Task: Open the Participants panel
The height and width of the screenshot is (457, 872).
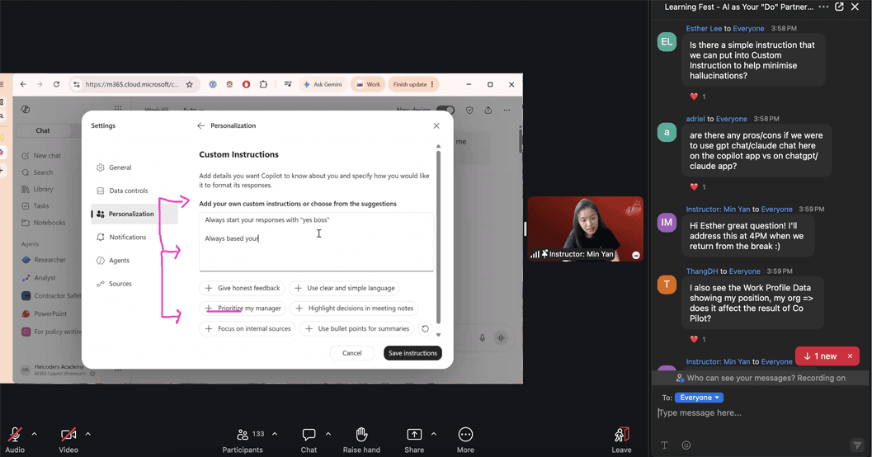Action: (x=243, y=440)
